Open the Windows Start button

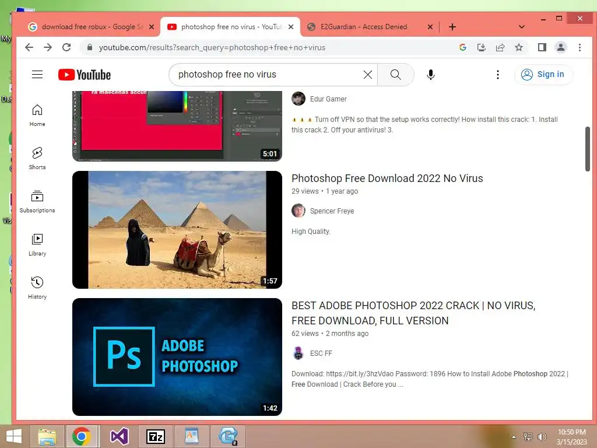pyautogui.click(x=14, y=436)
